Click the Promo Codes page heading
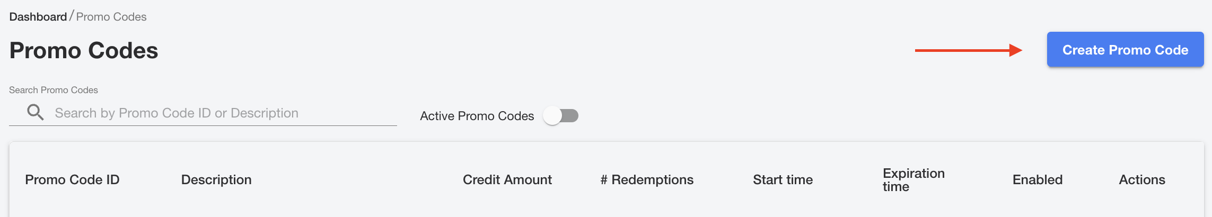 (x=84, y=51)
